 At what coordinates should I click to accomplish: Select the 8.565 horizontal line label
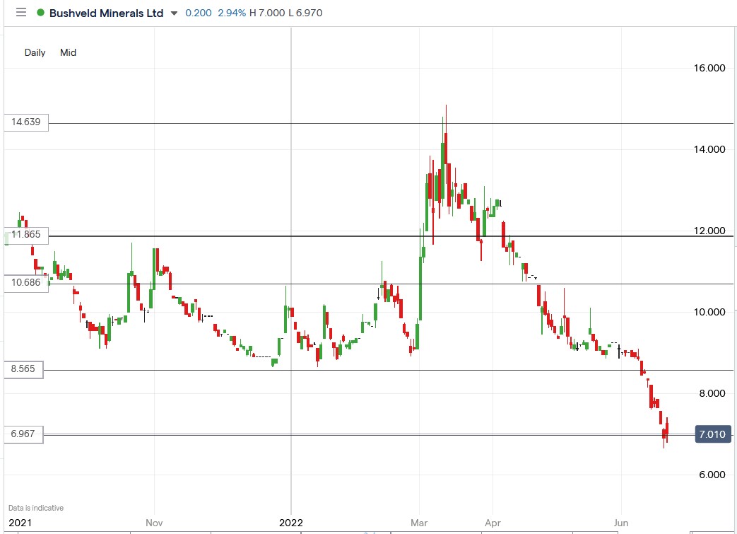point(23,369)
